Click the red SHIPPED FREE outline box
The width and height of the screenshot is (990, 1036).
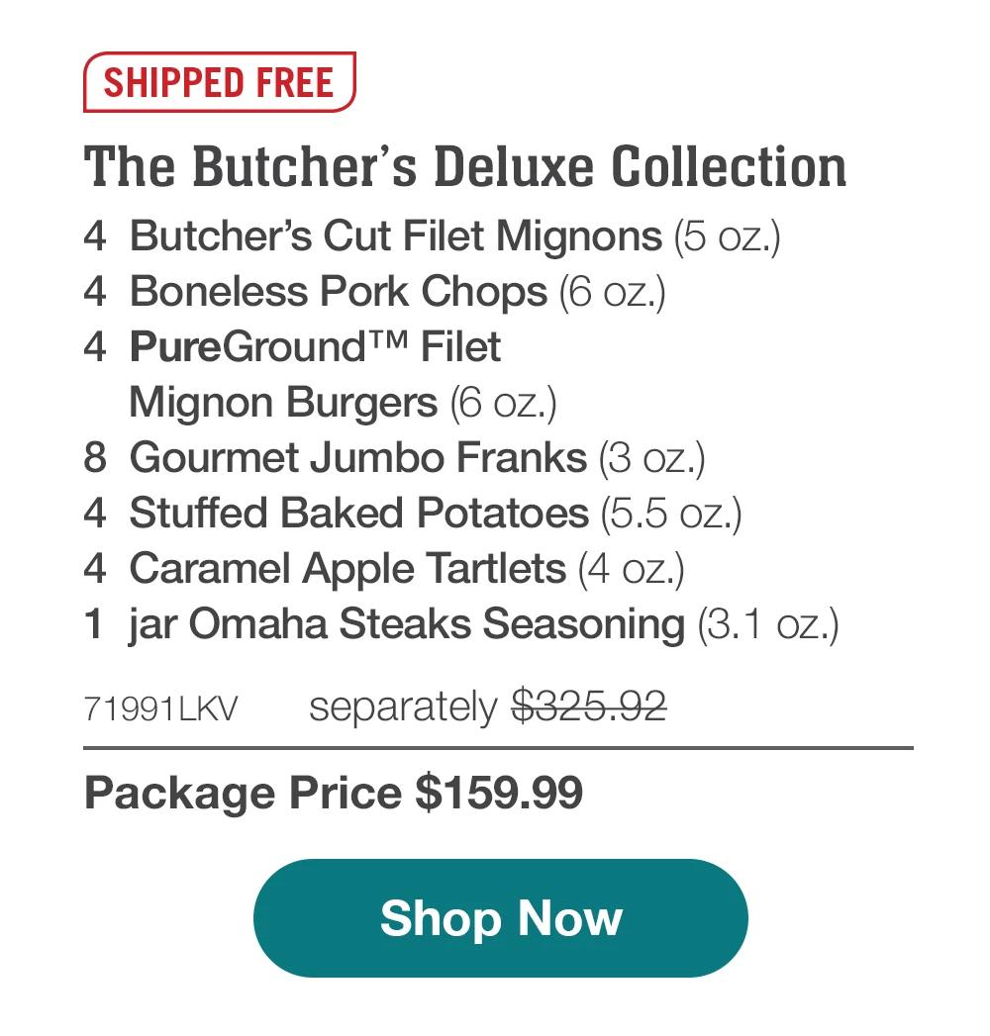coord(218,82)
